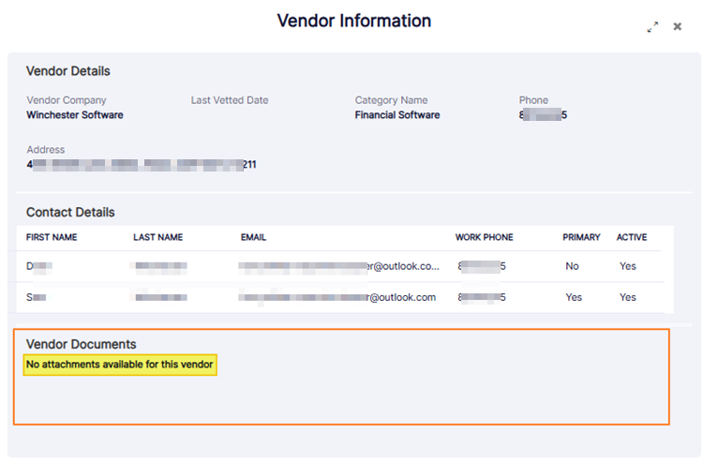Click the Primary 'Yes' value in second row
Viewport: 703px width, 463px height.
(573, 297)
